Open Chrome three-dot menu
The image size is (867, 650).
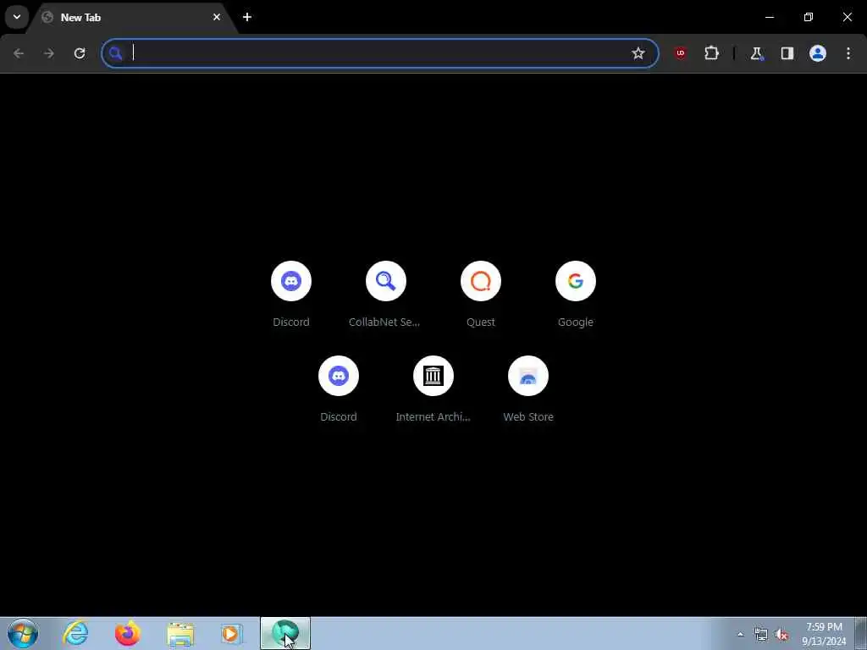click(848, 53)
